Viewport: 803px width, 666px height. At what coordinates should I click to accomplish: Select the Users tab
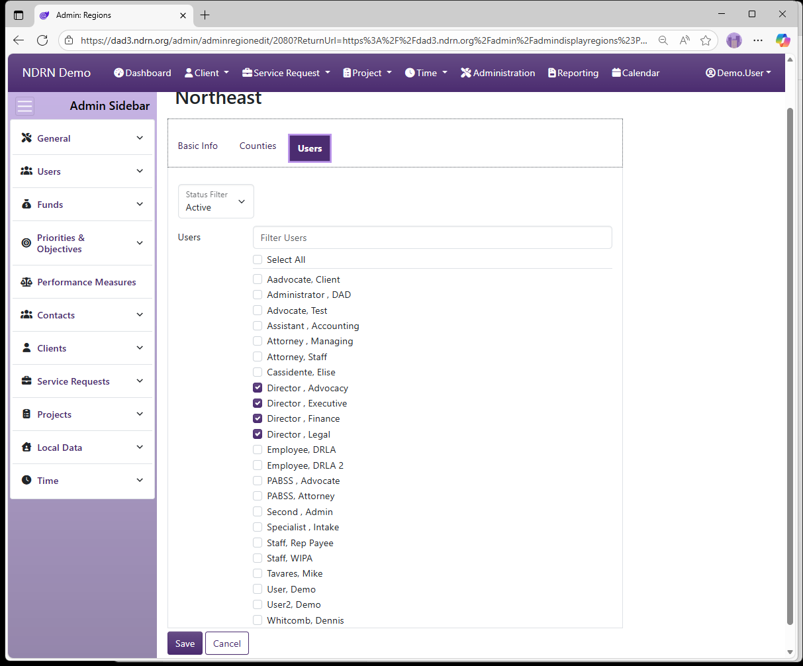coord(310,148)
